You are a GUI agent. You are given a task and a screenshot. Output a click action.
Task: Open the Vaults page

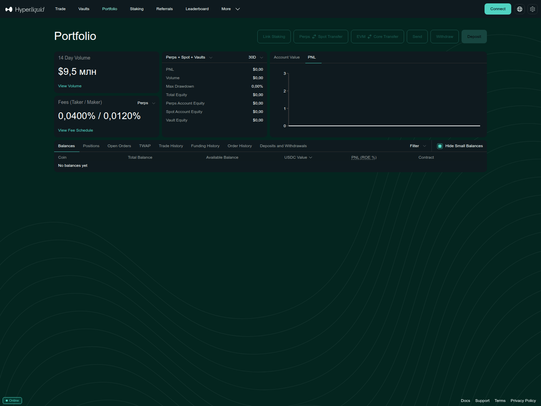tap(84, 9)
